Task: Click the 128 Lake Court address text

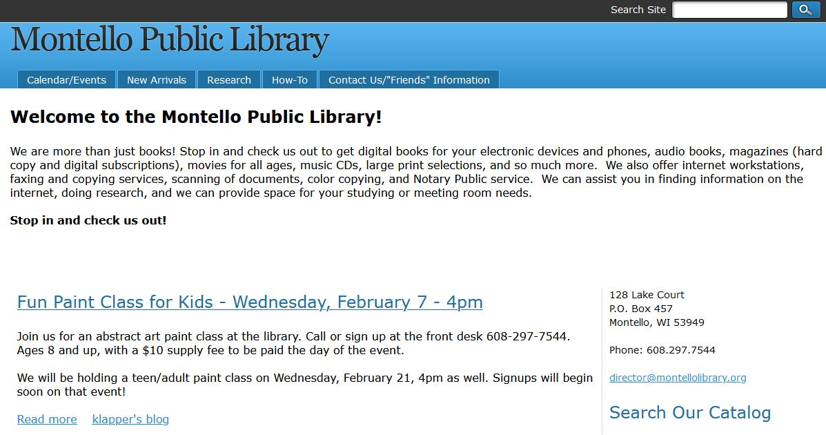Action: (647, 295)
